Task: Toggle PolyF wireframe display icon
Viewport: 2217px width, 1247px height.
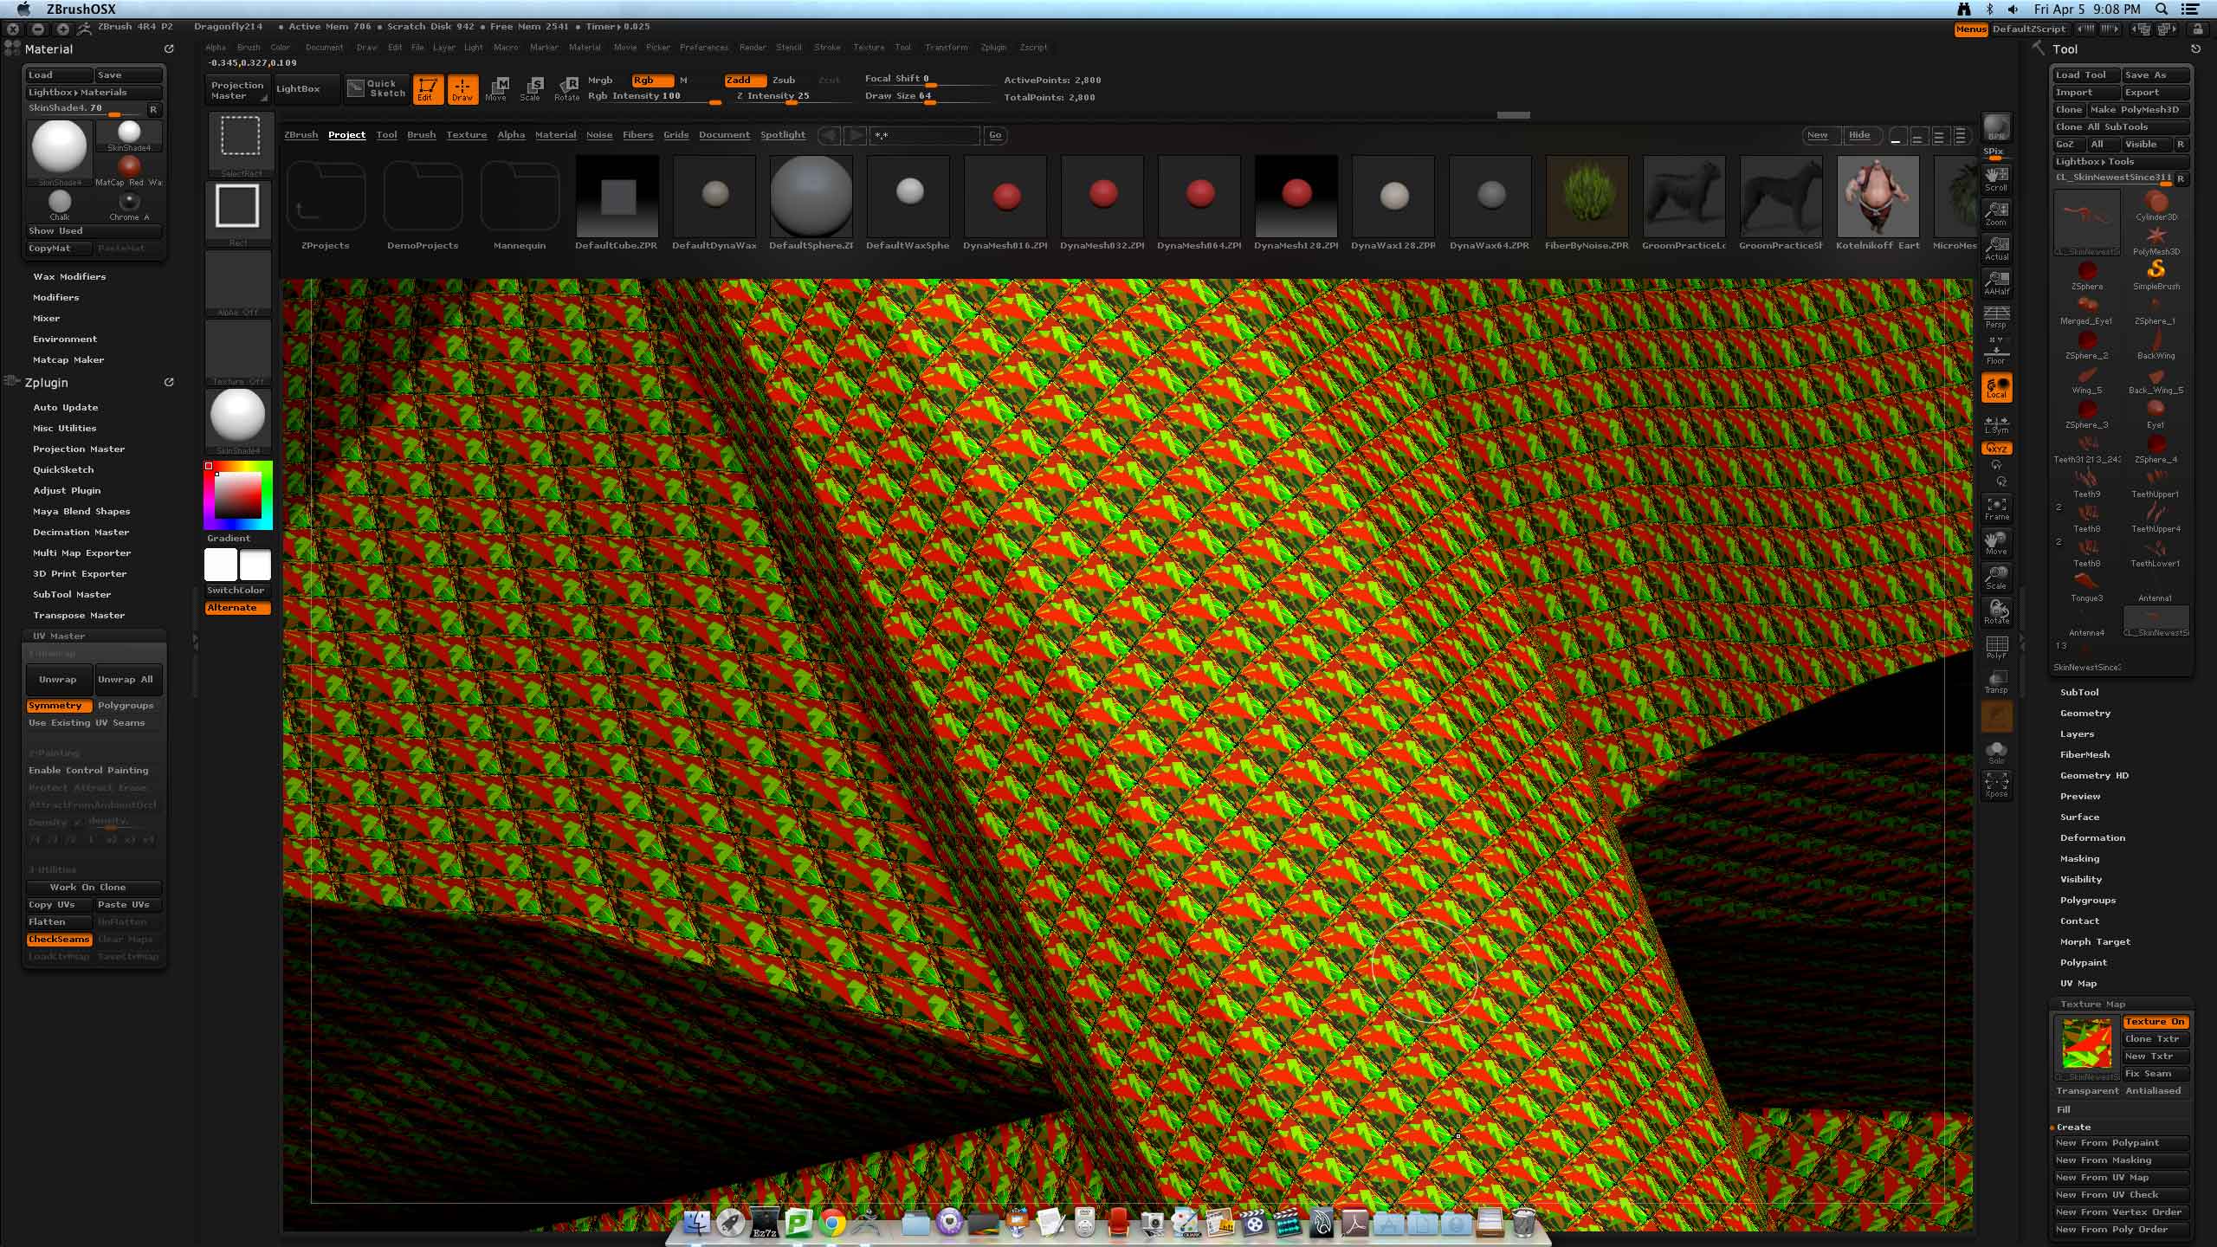Action: [1996, 647]
